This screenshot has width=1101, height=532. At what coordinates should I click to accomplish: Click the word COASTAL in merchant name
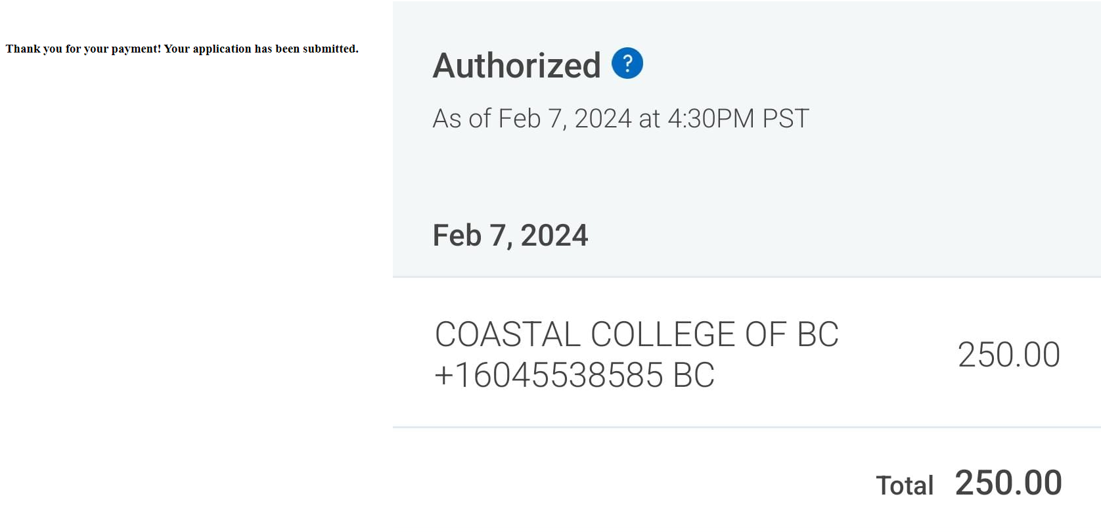[x=508, y=334]
